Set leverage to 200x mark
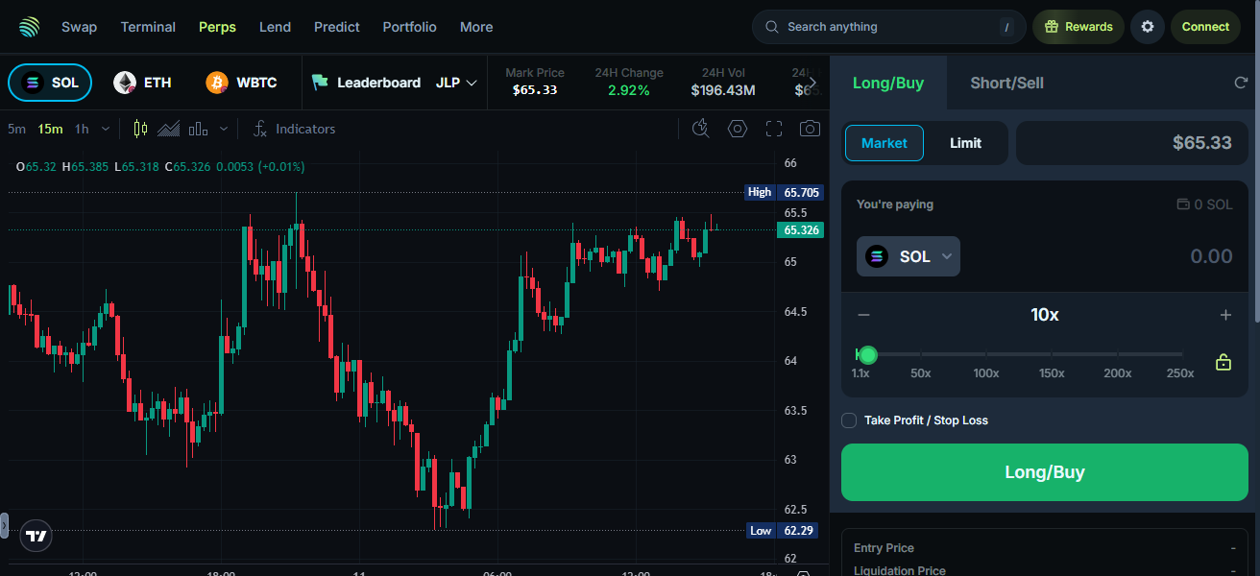The image size is (1260, 576). [x=1117, y=373]
